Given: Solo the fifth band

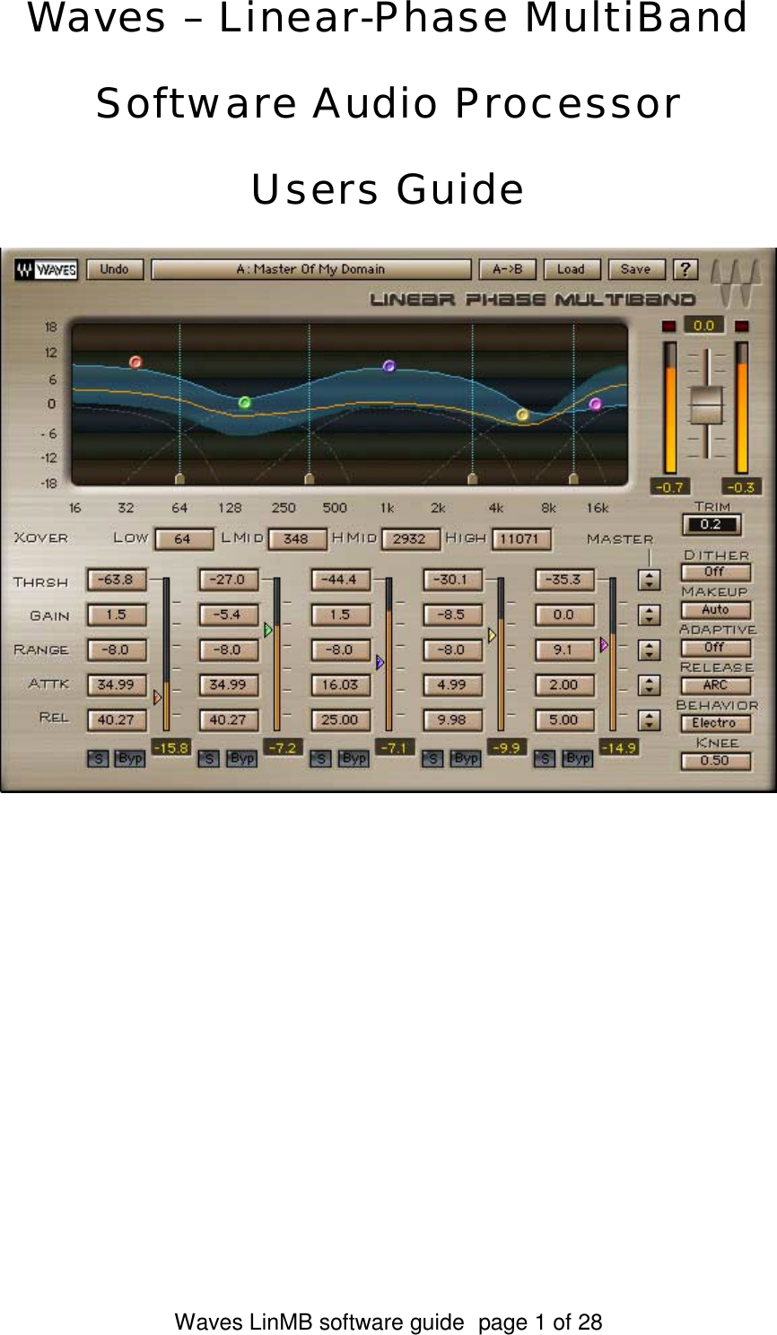Looking at the screenshot, I should click(x=545, y=759).
